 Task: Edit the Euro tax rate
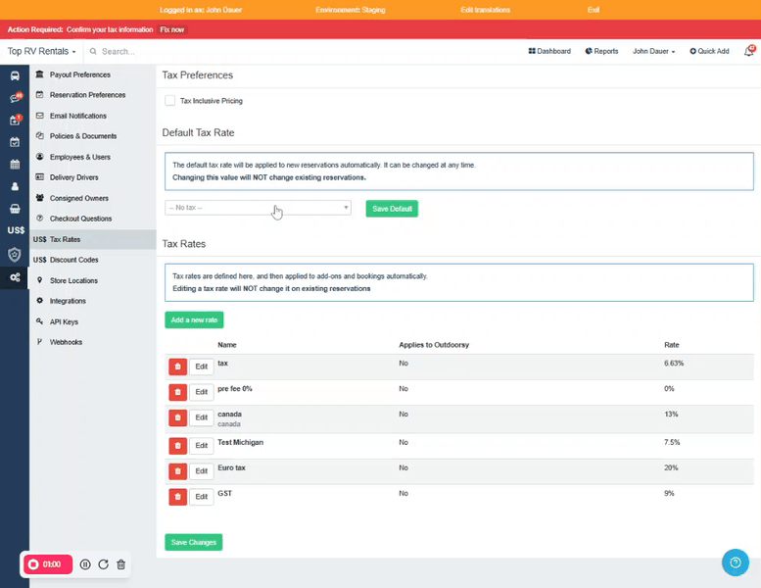coord(201,468)
